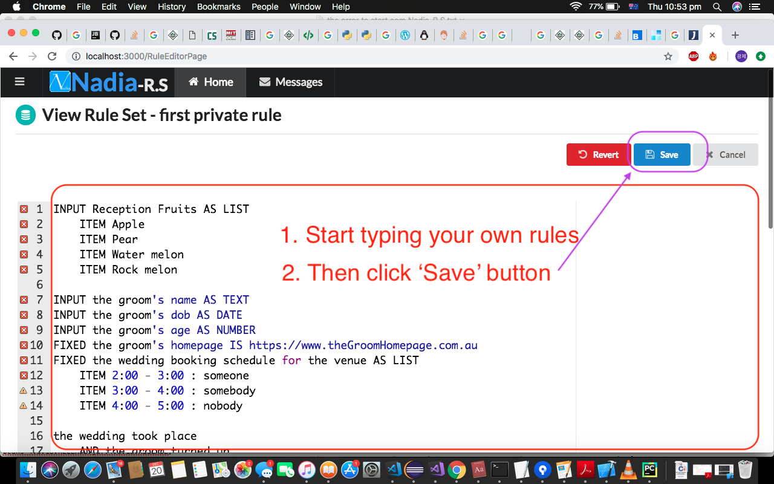The width and height of the screenshot is (774, 484).
Task: Click the error marker on line 1
Action: pyautogui.click(x=24, y=209)
